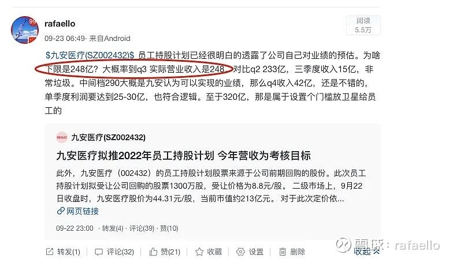Screen dimensions: 453x259
Task: Open the $九安医疗(SZ002432)$ stock tag
Action: 90,55
